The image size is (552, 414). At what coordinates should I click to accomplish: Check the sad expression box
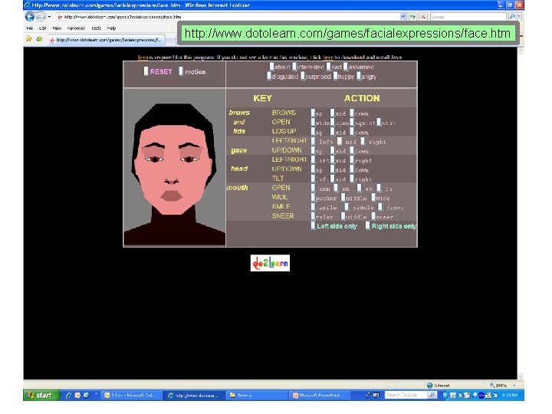point(328,66)
